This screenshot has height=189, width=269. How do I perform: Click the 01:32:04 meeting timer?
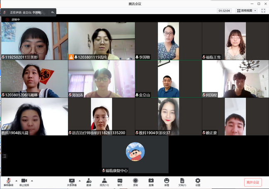pyautogui.click(x=224, y=11)
